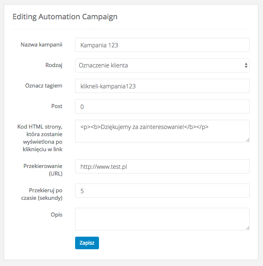This screenshot has height=266, width=263.
Task: Click the Rodzaj label text
Action: coord(54,65)
